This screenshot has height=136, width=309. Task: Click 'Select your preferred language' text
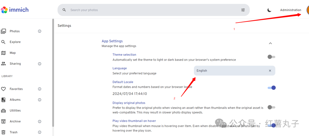pyautogui.click(x=134, y=73)
